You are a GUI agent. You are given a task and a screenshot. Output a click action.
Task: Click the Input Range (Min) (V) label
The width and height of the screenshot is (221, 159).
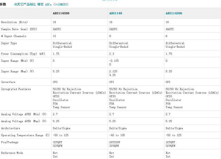[x=17, y=61]
